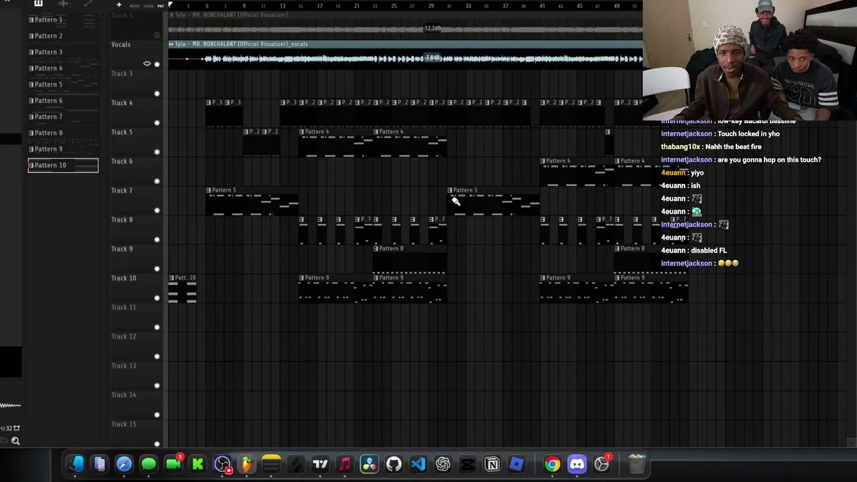Toggle mute on Track 9
The height and width of the screenshot is (482, 857).
(157, 268)
